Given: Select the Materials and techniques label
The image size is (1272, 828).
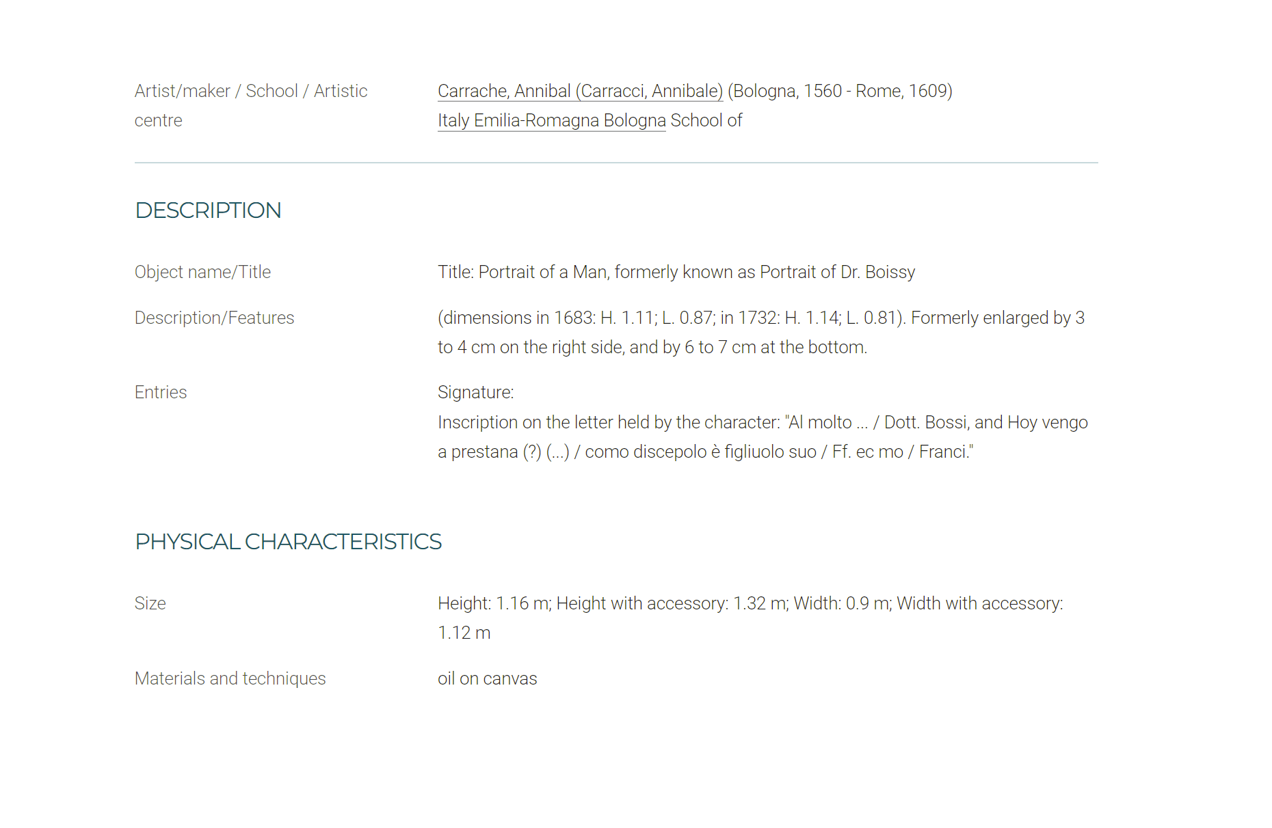Looking at the screenshot, I should coord(230,678).
